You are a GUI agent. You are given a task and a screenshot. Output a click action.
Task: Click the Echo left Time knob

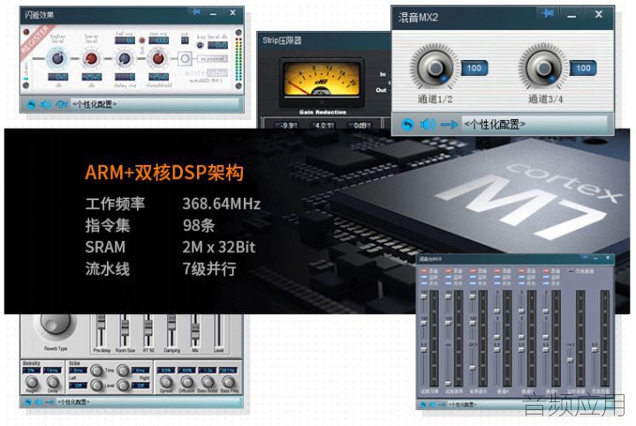click(x=96, y=370)
